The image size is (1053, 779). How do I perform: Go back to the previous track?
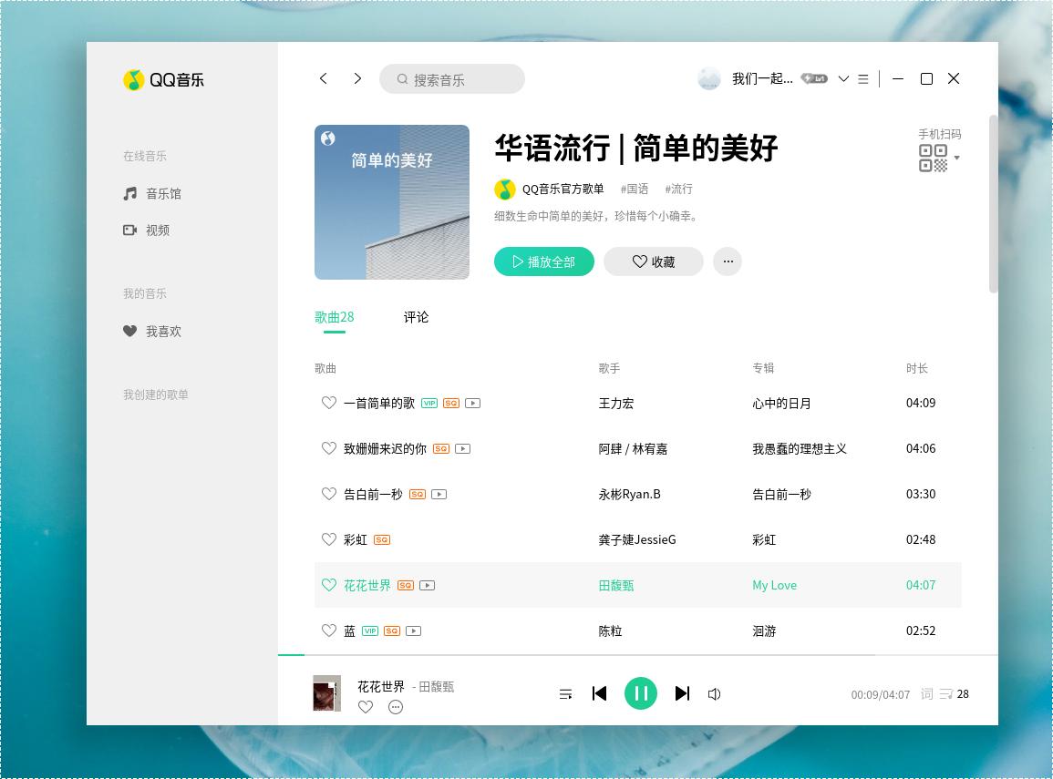click(x=599, y=693)
